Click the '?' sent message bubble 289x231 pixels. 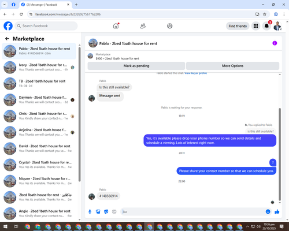point(273,162)
